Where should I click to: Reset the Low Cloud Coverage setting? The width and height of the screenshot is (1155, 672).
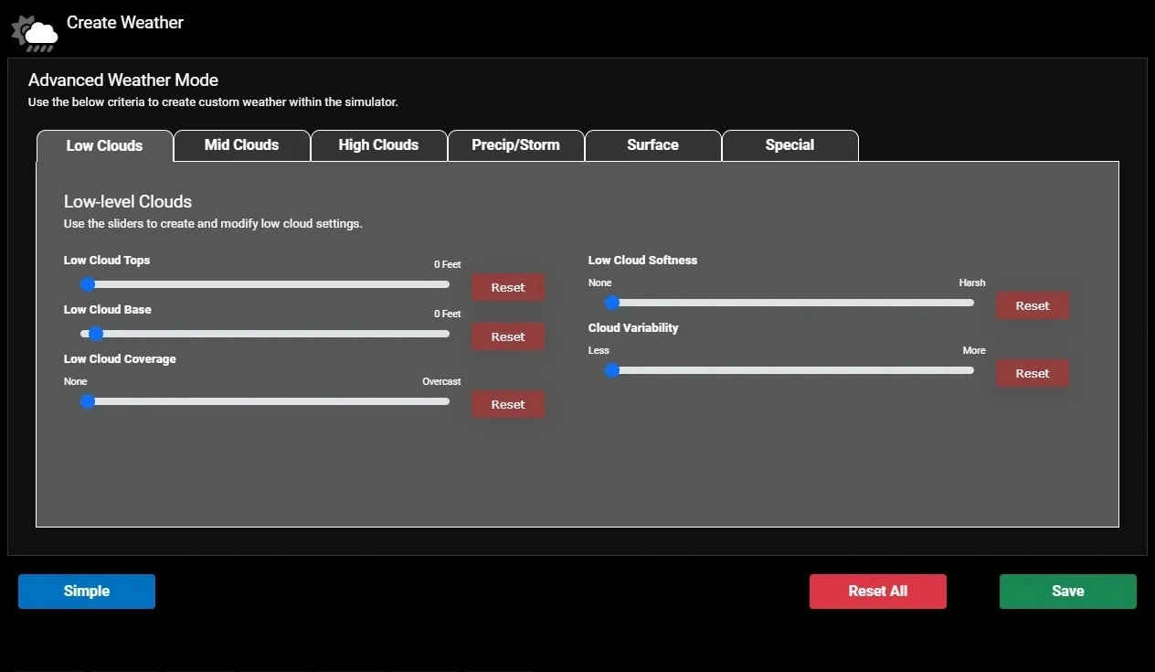click(x=508, y=404)
